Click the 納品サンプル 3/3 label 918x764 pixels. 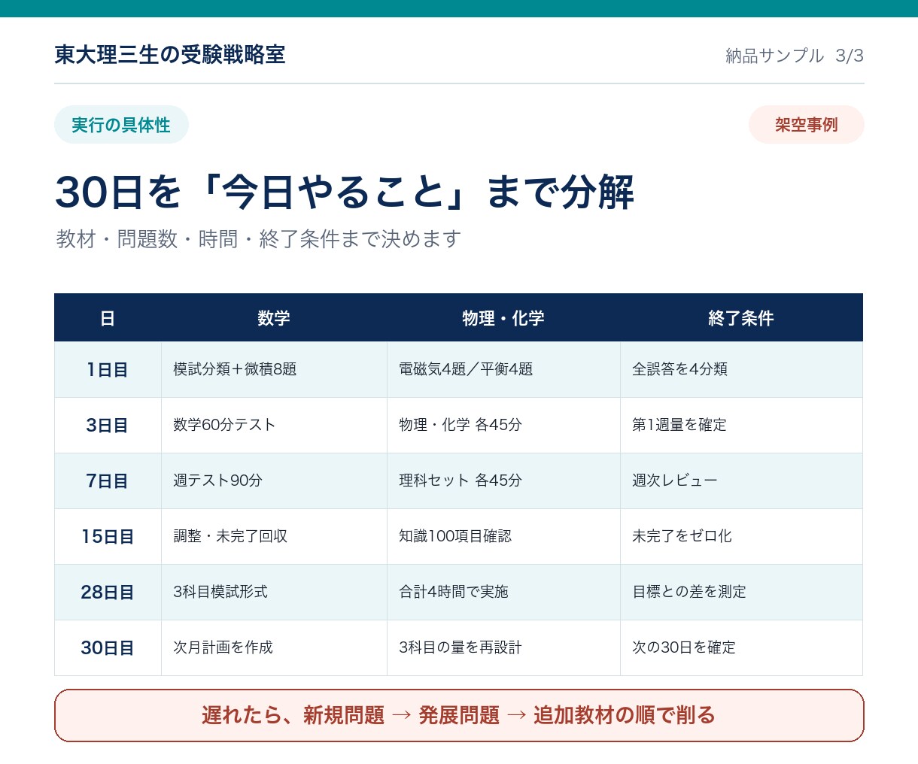tap(795, 56)
